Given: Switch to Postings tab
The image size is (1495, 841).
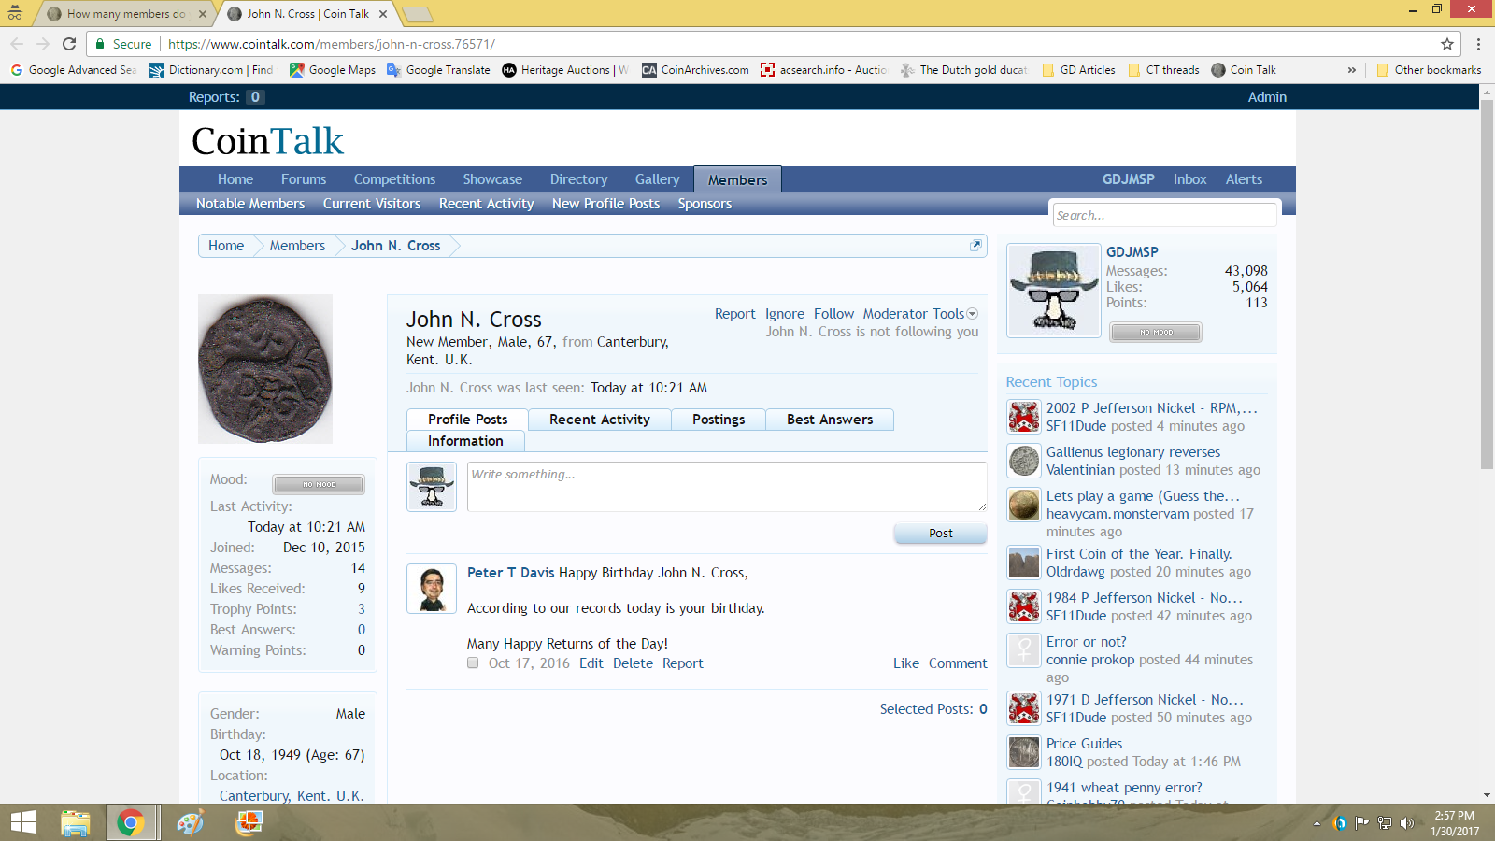Looking at the screenshot, I should [x=719, y=420].
